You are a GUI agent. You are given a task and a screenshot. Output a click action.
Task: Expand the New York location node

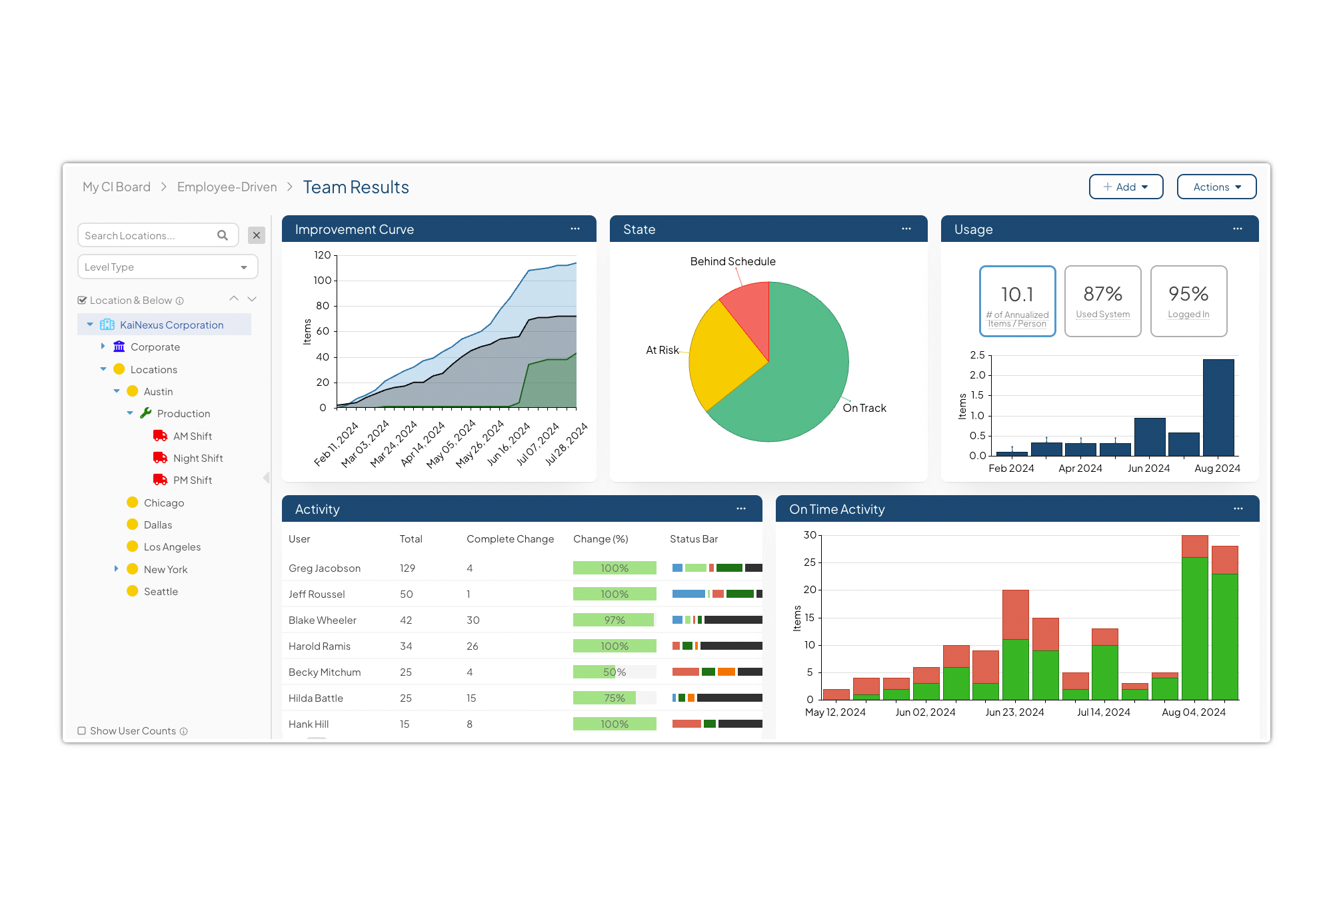(117, 568)
